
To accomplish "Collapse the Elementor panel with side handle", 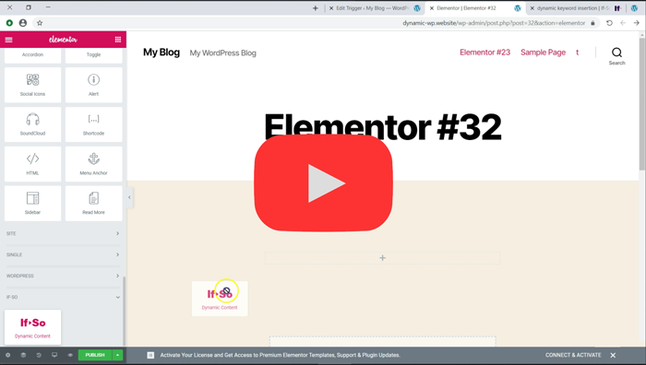I will click(x=129, y=197).
